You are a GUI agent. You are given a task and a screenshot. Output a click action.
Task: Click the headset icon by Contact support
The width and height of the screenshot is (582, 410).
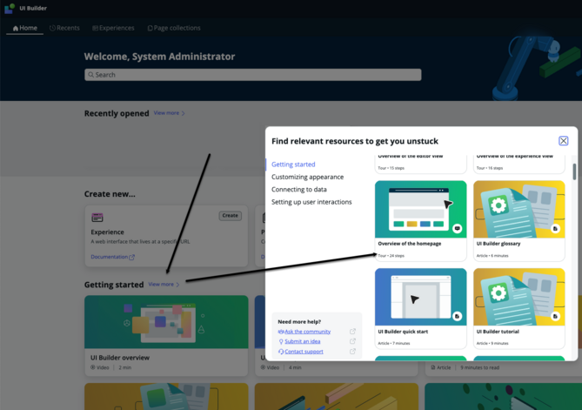click(x=281, y=352)
